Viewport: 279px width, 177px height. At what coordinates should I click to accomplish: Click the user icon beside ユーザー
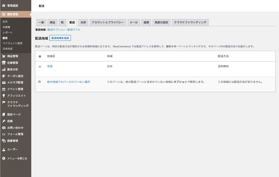[4, 150]
